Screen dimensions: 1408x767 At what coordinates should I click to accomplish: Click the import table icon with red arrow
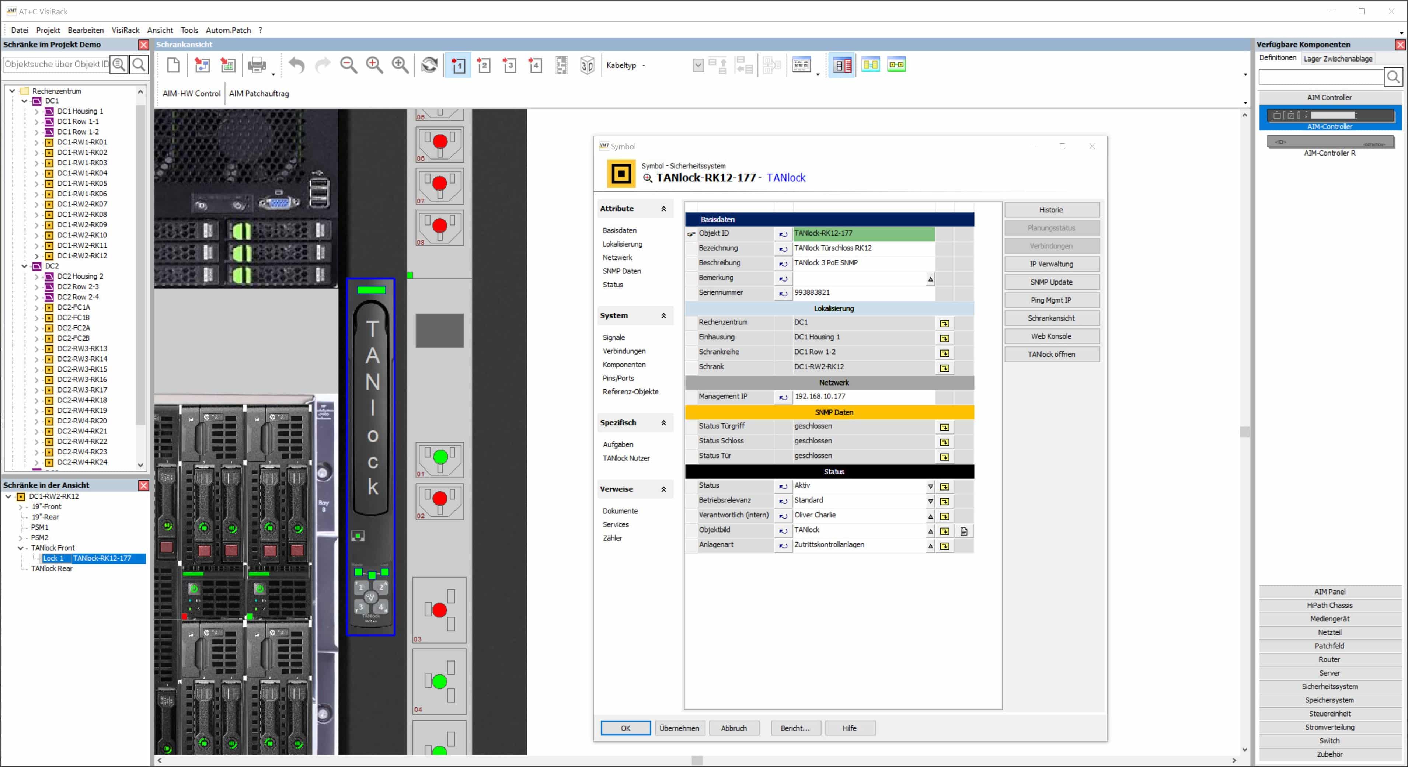point(228,65)
